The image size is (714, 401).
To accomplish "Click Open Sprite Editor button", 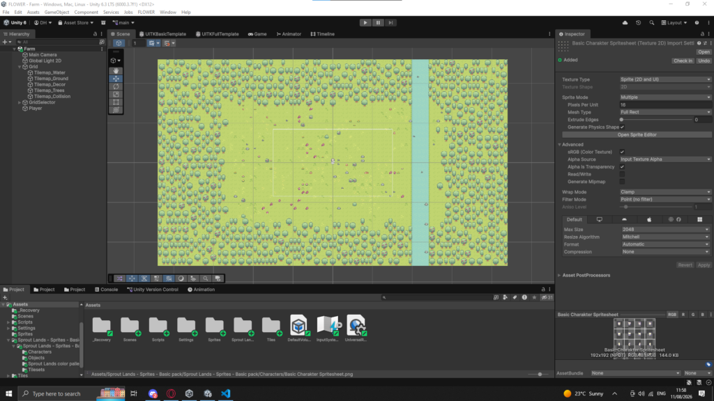I will pos(637,135).
